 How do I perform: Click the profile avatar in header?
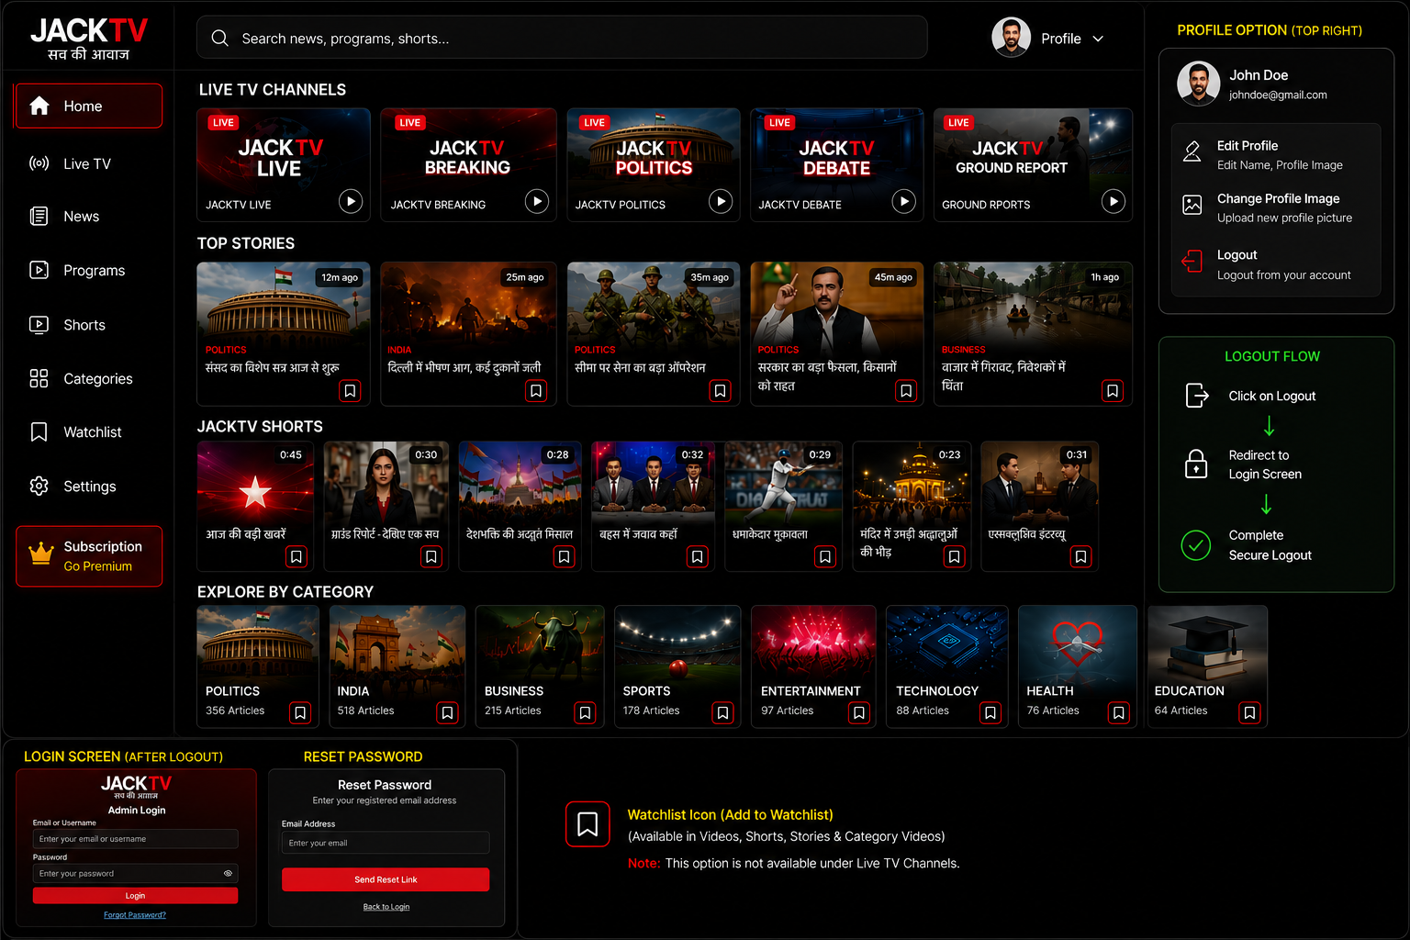(1011, 38)
